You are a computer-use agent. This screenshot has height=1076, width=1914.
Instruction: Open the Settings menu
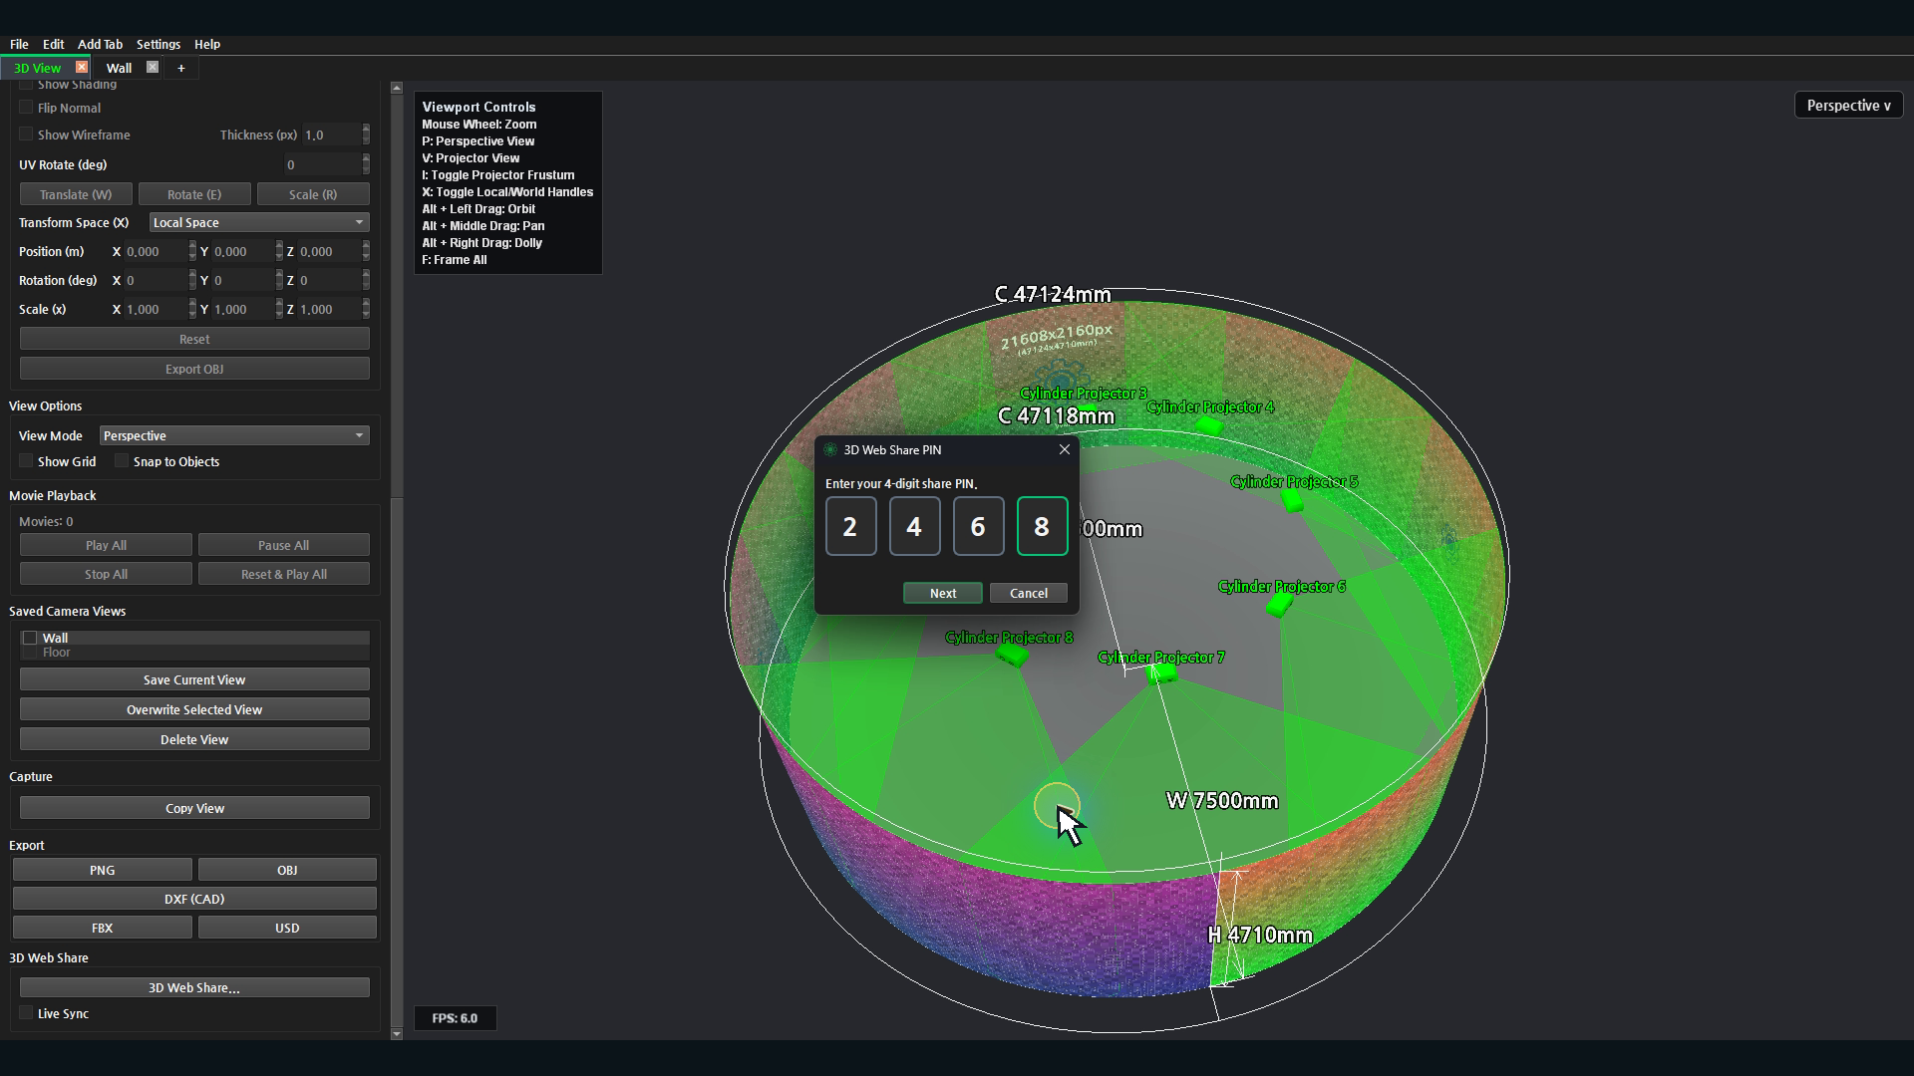[159, 44]
